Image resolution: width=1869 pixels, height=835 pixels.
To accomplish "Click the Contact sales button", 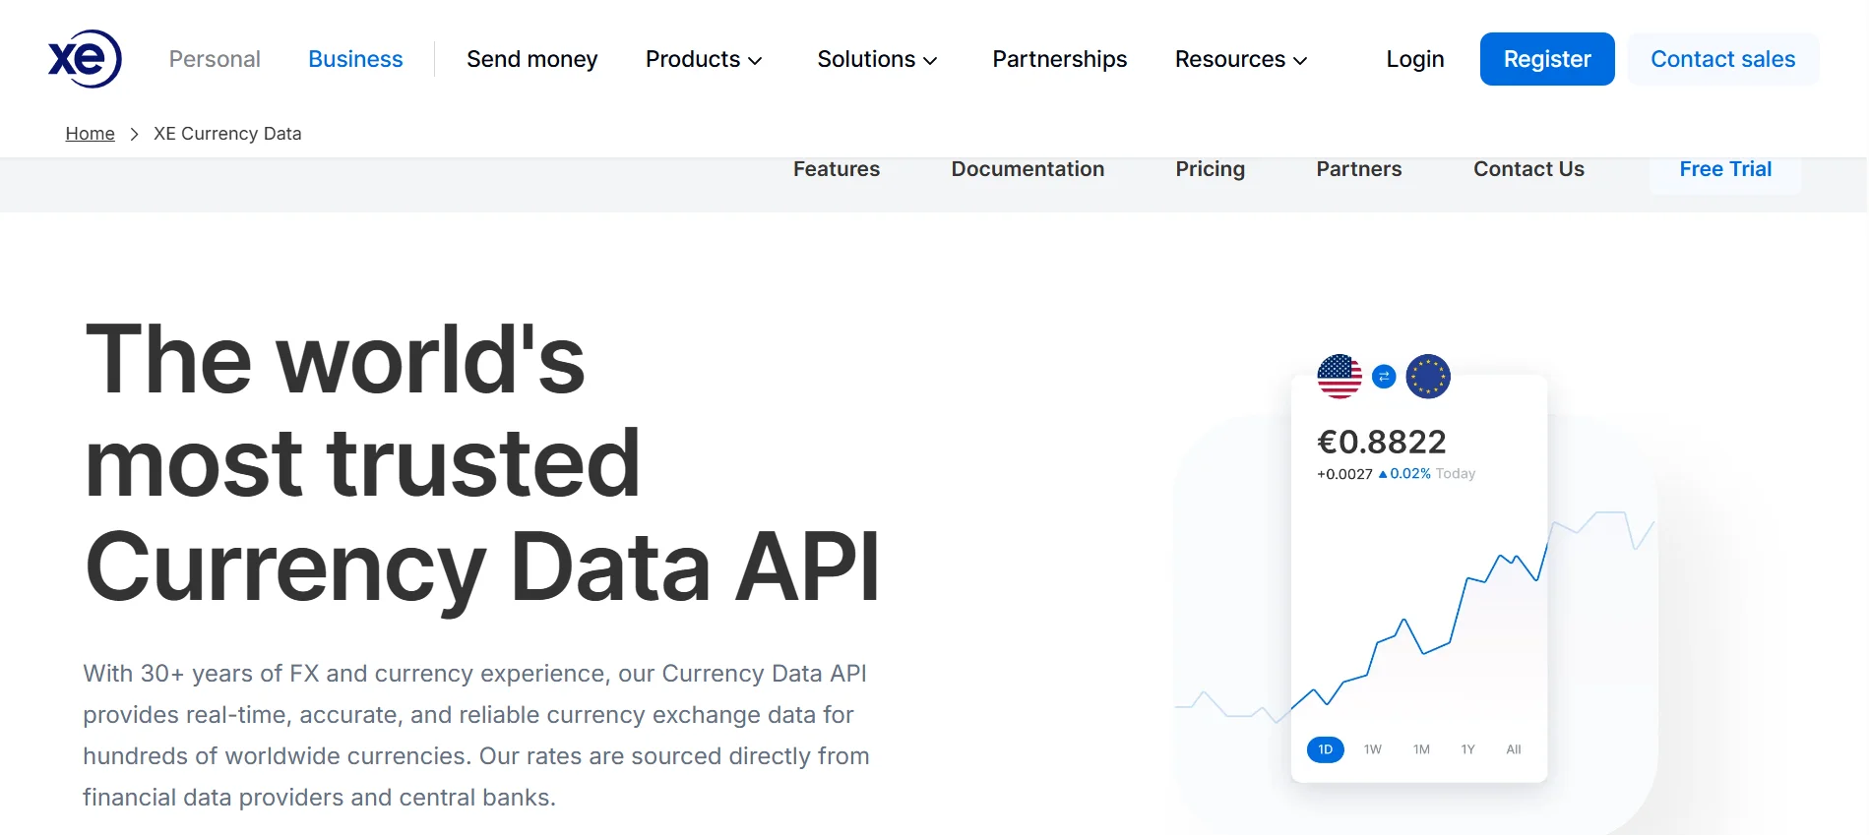I will click(x=1722, y=59).
